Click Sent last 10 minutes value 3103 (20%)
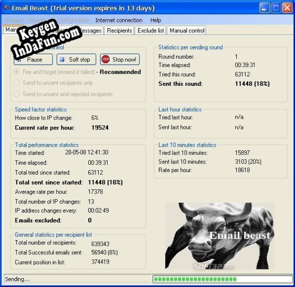Screen dimensions: 295x287 (x=248, y=162)
